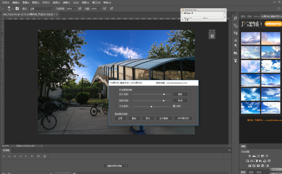The image size is (282, 174).
Task: Select 柔光 blend mode button
Action: (x=147, y=118)
